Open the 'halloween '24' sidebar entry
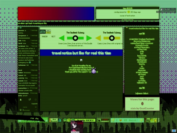The height and width of the screenshot is (133, 177). coord(142,83)
